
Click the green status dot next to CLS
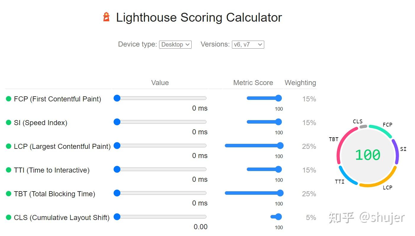tap(8, 217)
